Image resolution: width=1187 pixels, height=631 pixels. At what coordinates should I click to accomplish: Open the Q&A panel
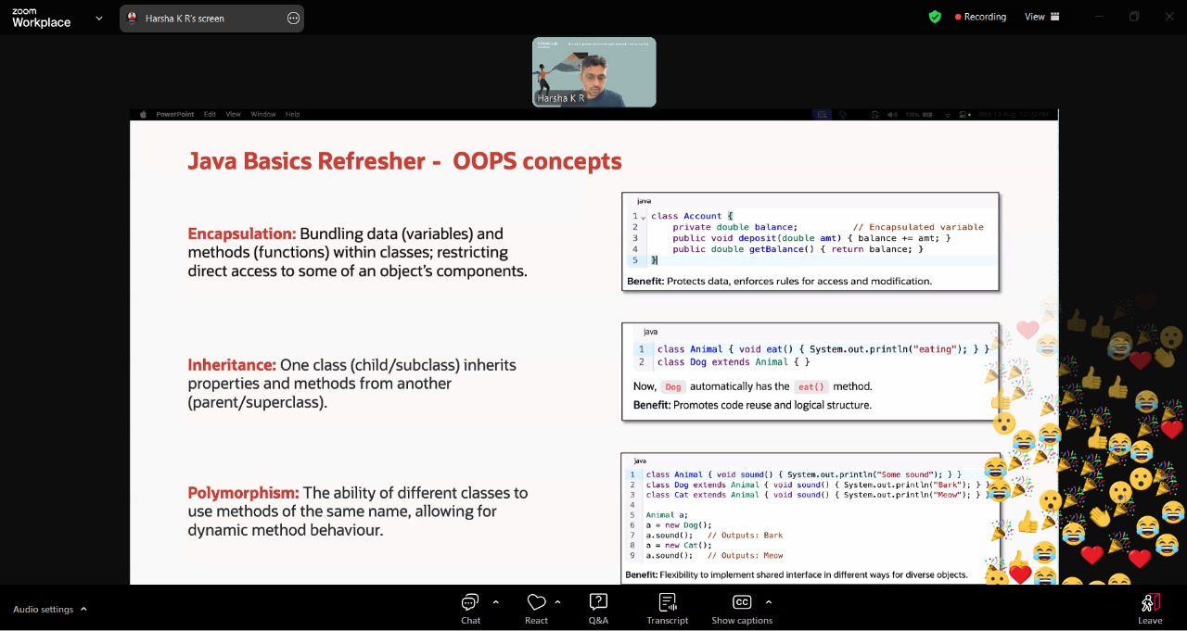pyautogui.click(x=598, y=608)
